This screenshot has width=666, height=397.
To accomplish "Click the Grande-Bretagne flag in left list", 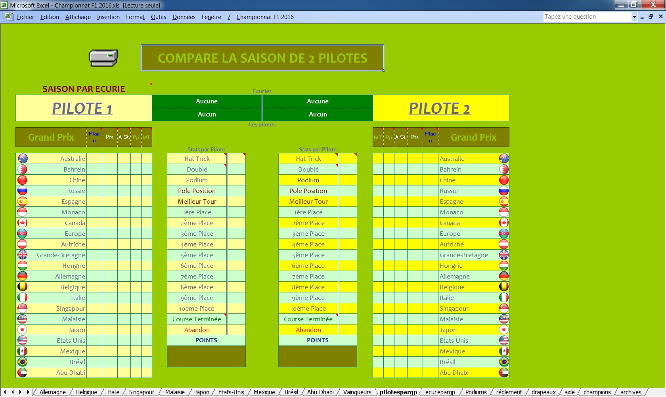I will pyautogui.click(x=23, y=255).
